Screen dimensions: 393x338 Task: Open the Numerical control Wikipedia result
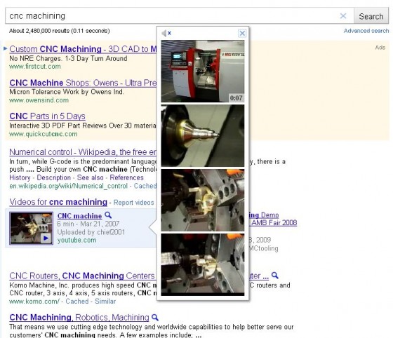83,152
